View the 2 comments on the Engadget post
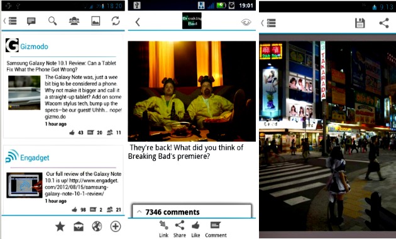 pyautogui.click(x=96, y=210)
